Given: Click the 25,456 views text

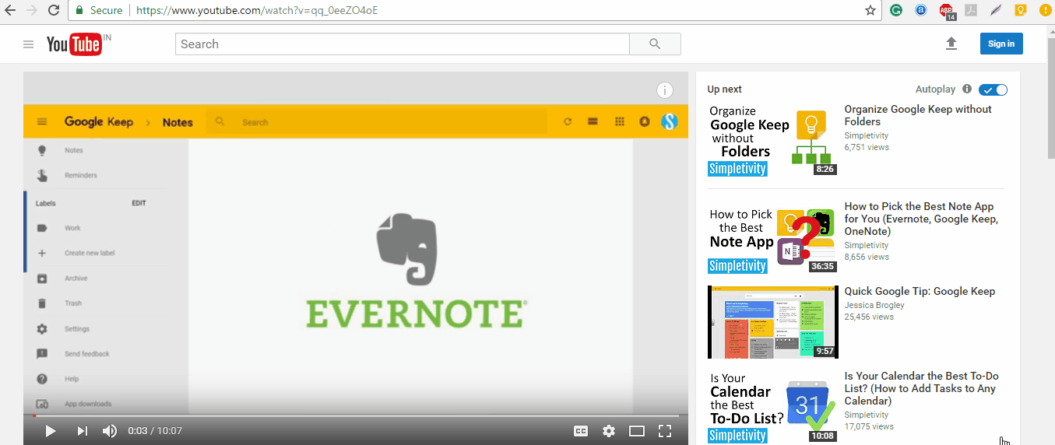Looking at the screenshot, I should (x=869, y=317).
